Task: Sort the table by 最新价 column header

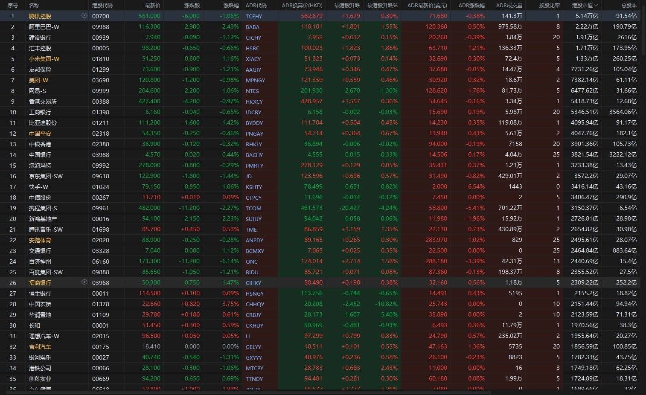Action: pyautogui.click(x=152, y=6)
